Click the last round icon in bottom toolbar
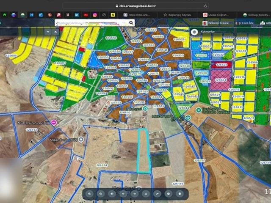This screenshot has height=203, width=271. pos(180,194)
